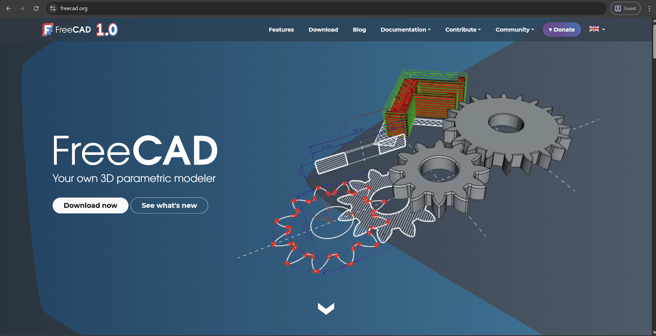Open the Chrome three-dot menu
Image resolution: width=656 pixels, height=336 pixels.
pyautogui.click(x=649, y=8)
